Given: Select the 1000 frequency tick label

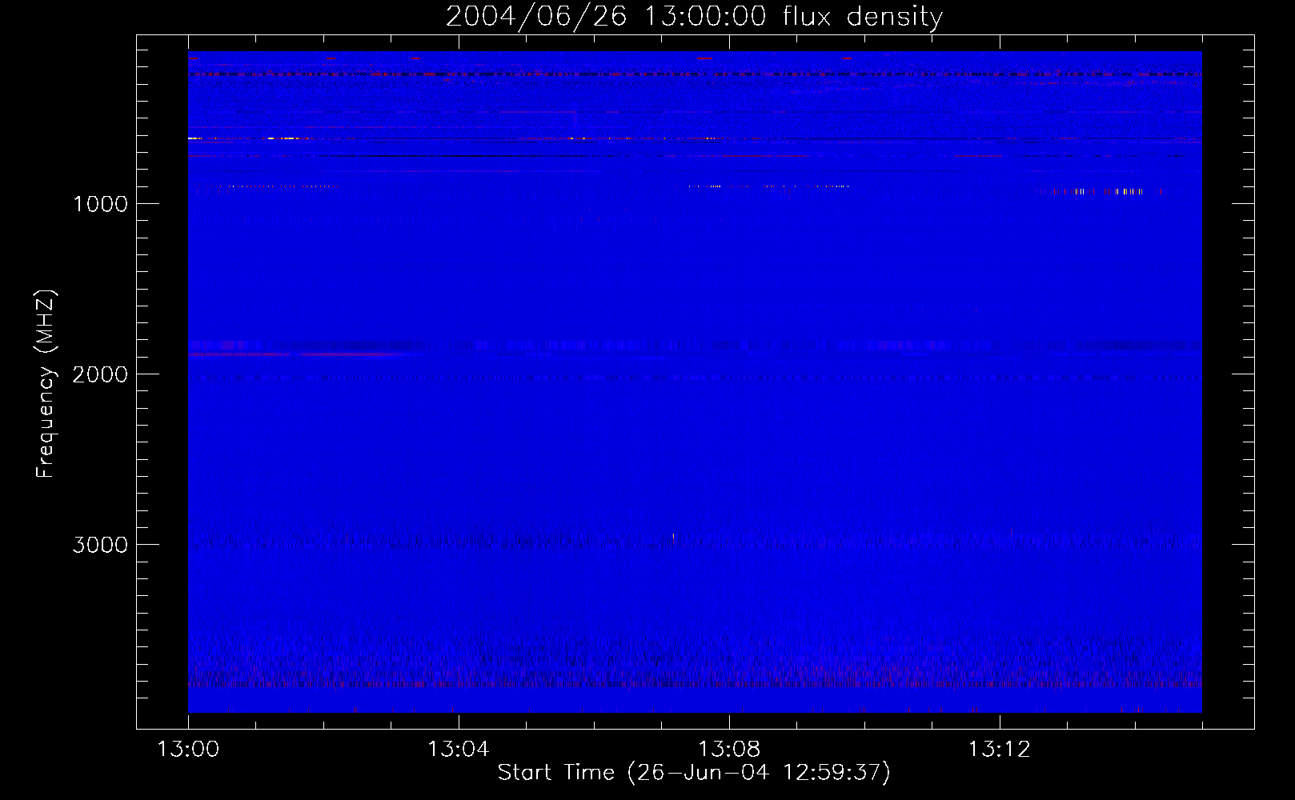Looking at the screenshot, I should tap(100, 204).
